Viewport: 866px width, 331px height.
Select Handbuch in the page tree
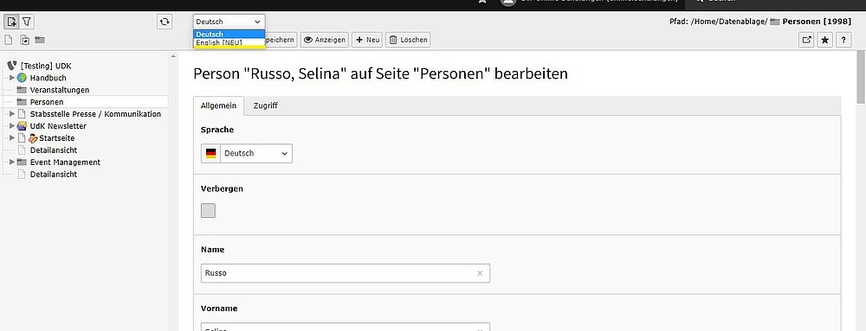tap(48, 78)
